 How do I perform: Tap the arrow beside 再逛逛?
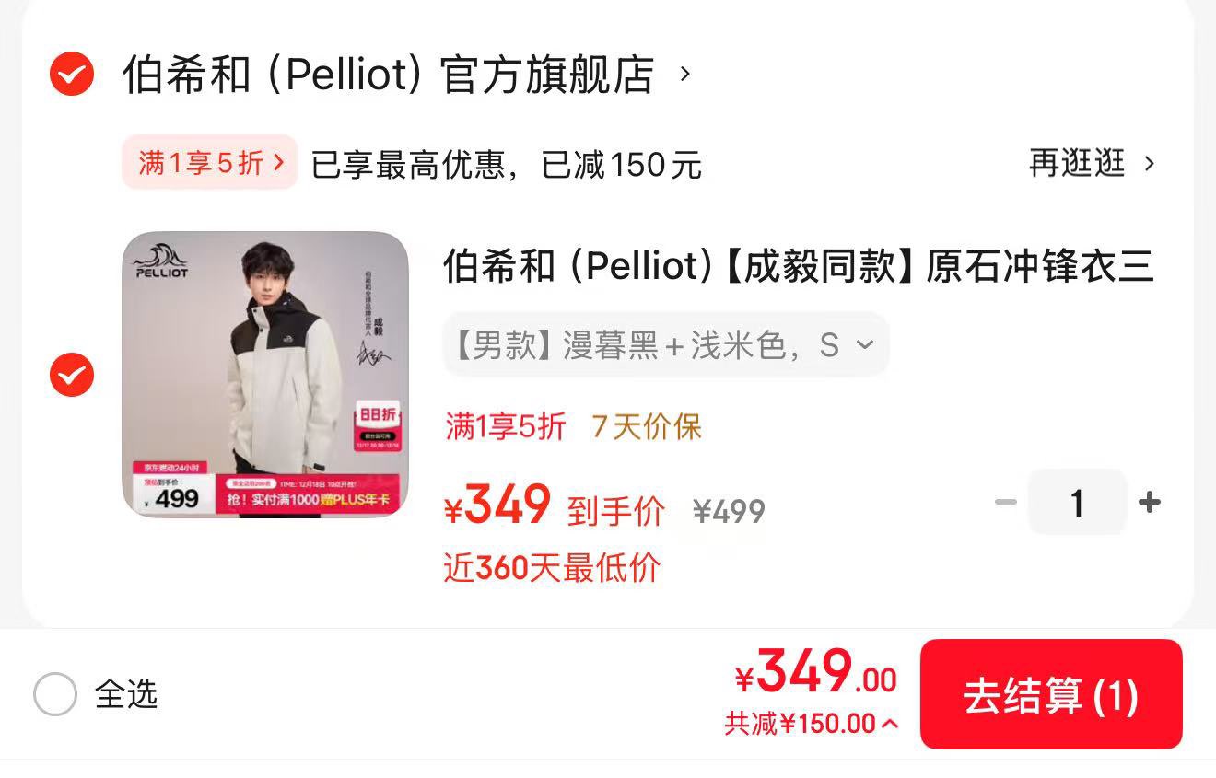(1149, 164)
